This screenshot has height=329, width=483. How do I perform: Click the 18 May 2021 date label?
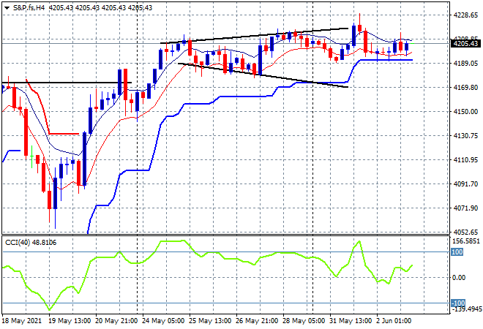(x=21, y=321)
